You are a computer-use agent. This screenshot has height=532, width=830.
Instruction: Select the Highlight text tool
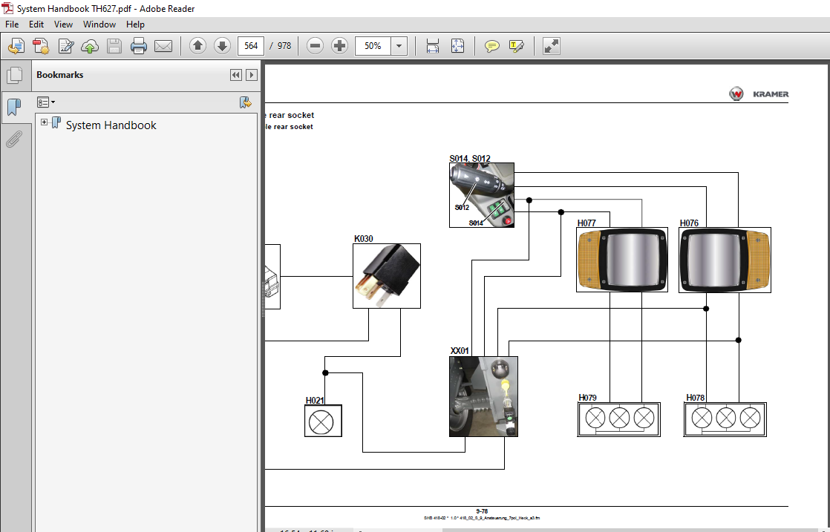(x=517, y=46)
